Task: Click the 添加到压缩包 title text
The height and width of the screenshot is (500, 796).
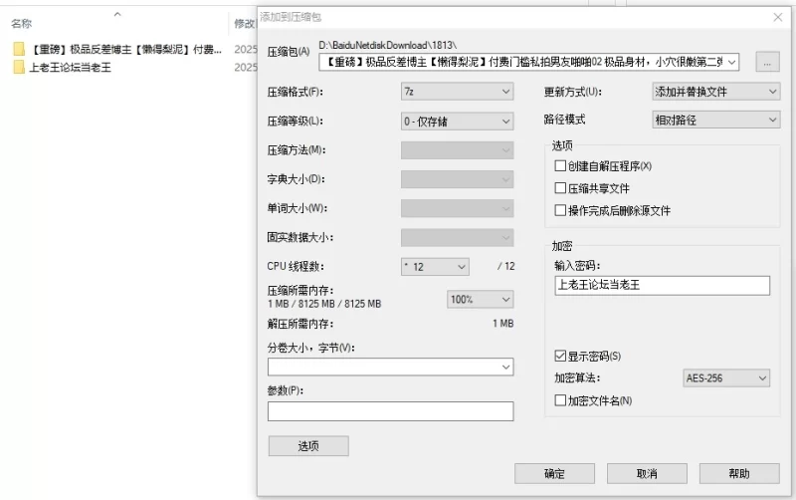Action: click(x=291, y=17)
